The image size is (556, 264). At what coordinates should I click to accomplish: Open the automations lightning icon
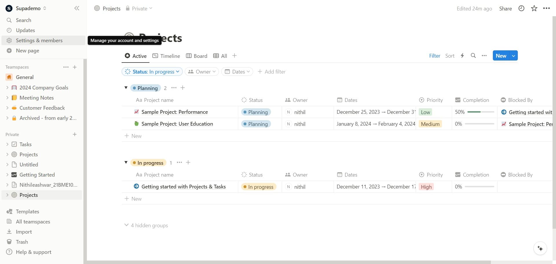(462, 56)
